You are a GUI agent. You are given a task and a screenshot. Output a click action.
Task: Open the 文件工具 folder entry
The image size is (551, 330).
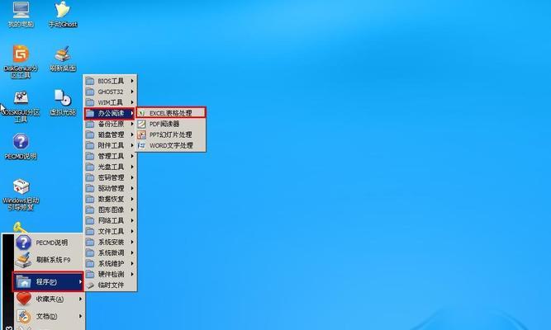click(x=110, y=231)
